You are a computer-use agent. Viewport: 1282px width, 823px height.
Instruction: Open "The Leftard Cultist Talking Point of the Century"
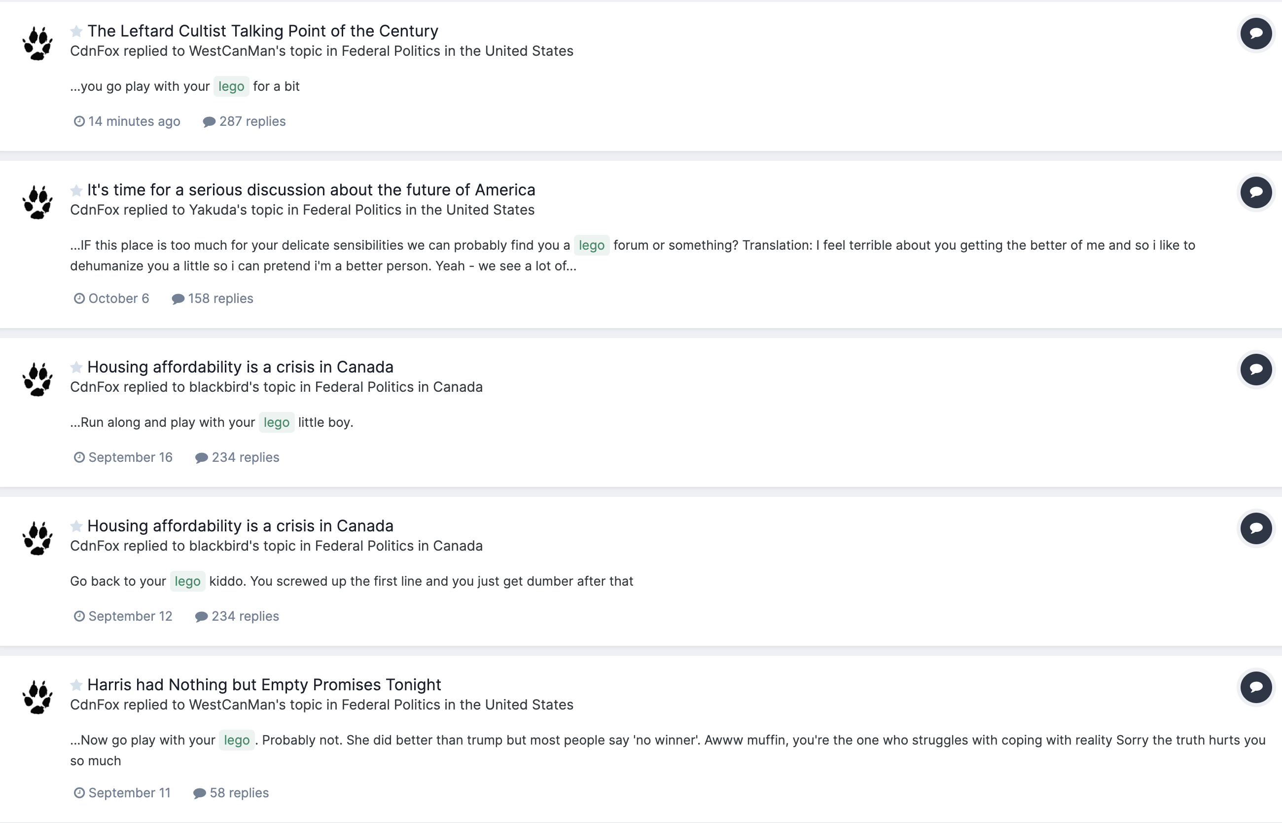[x=263, y=31]
